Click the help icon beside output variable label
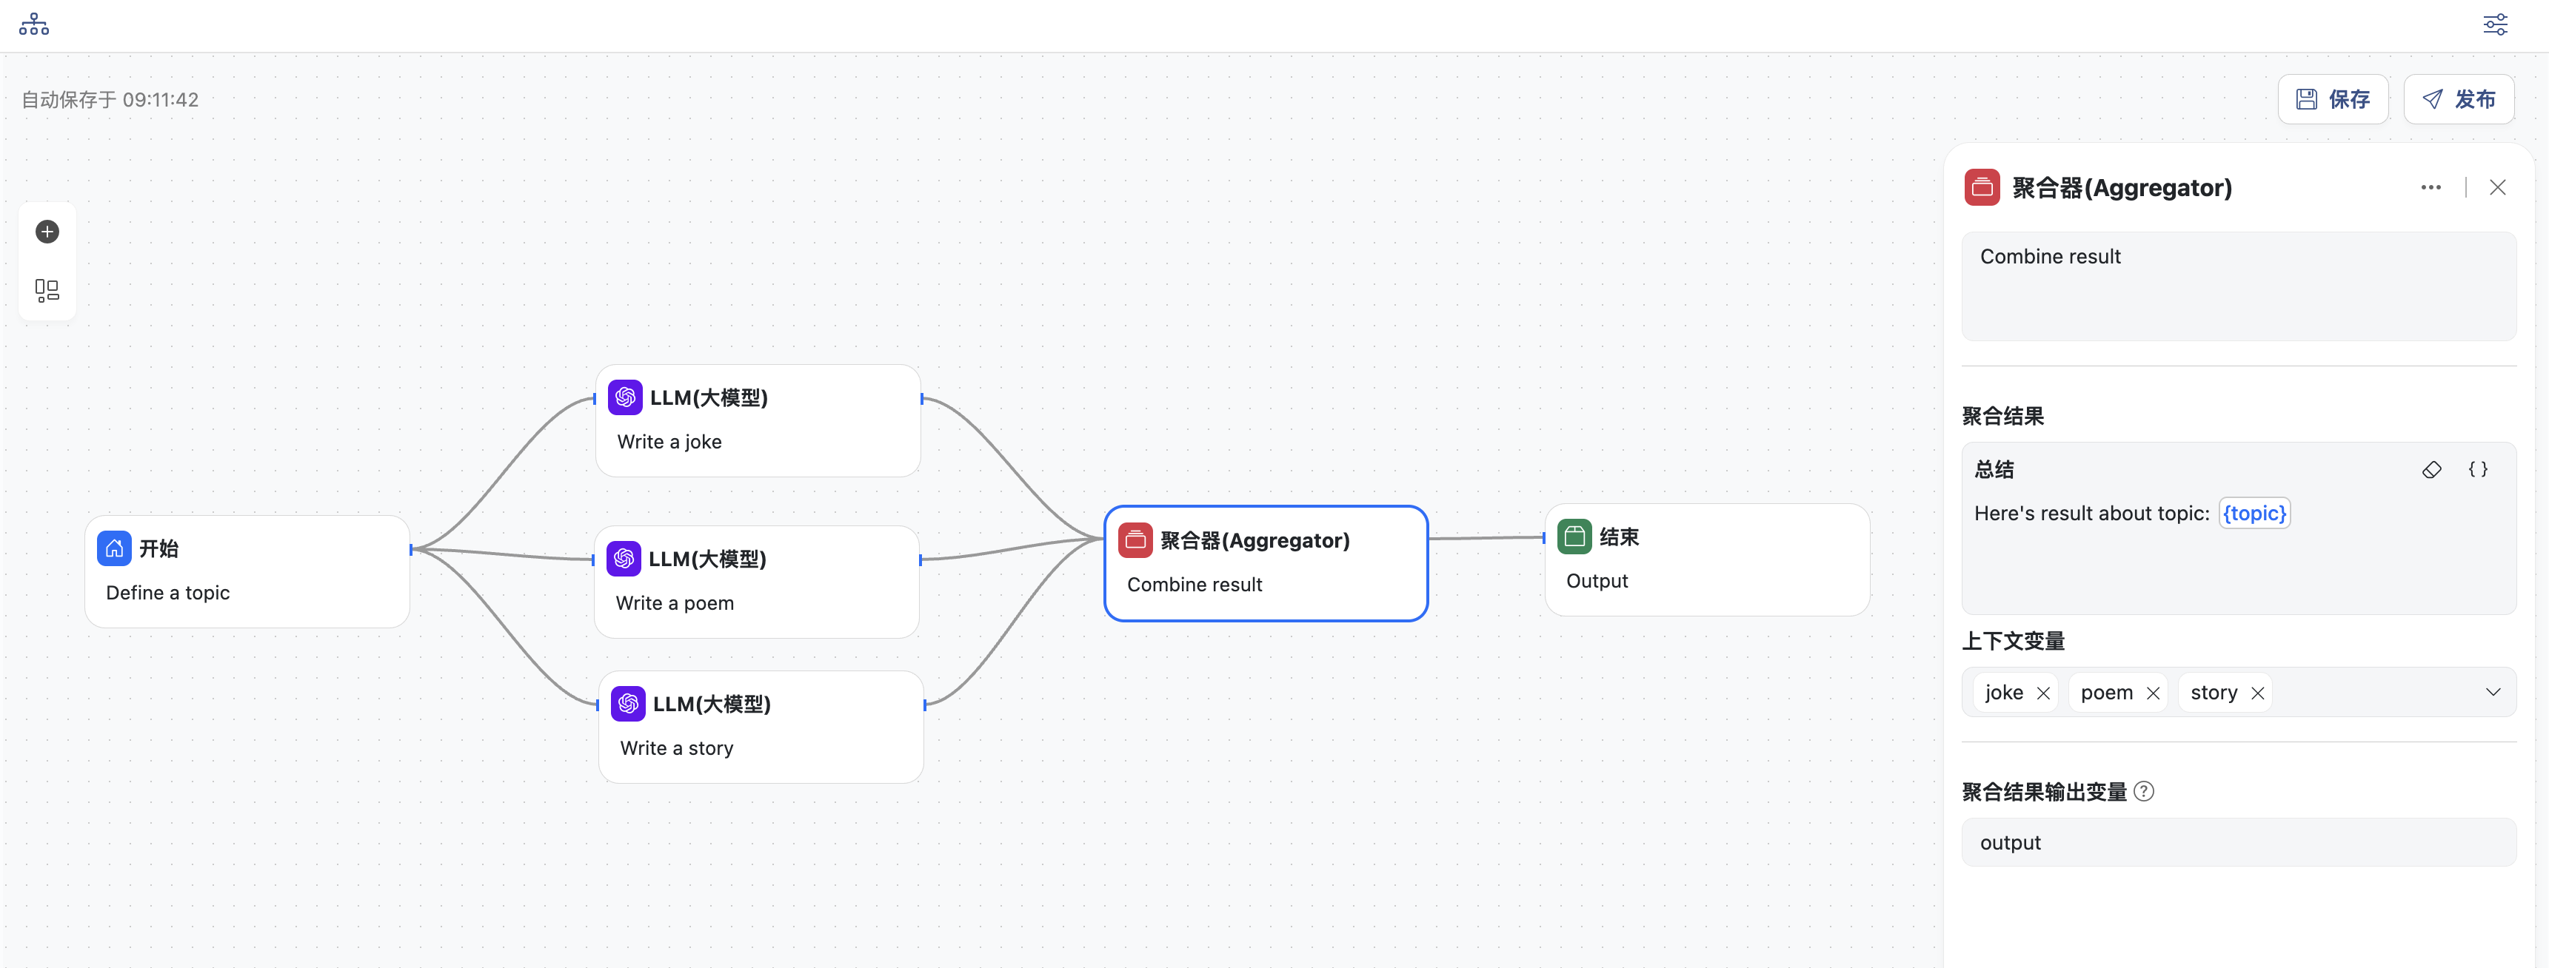2549x968 pixels. click(x=2143, y=791)
